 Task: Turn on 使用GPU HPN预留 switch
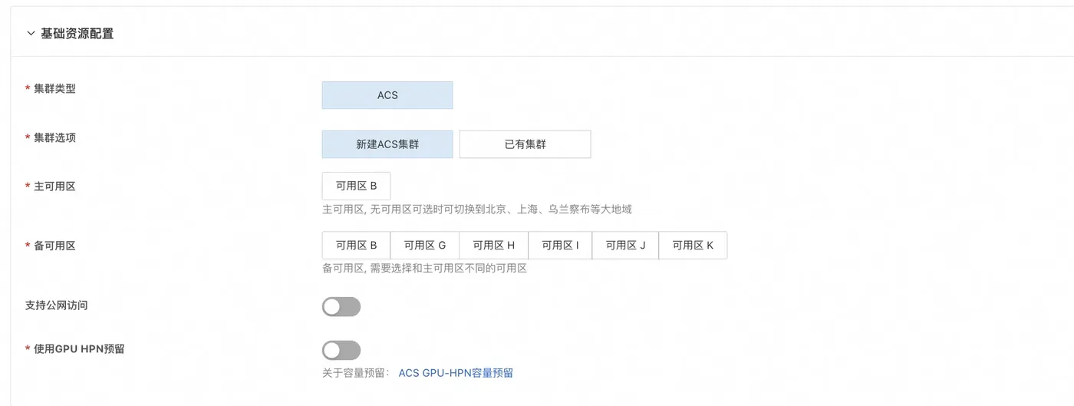(x=341, y=351)
